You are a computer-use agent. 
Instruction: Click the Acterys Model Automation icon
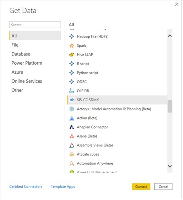pyautogui.click(x=72, y=109)
